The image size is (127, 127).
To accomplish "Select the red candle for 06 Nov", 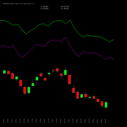I will point(25,90).
